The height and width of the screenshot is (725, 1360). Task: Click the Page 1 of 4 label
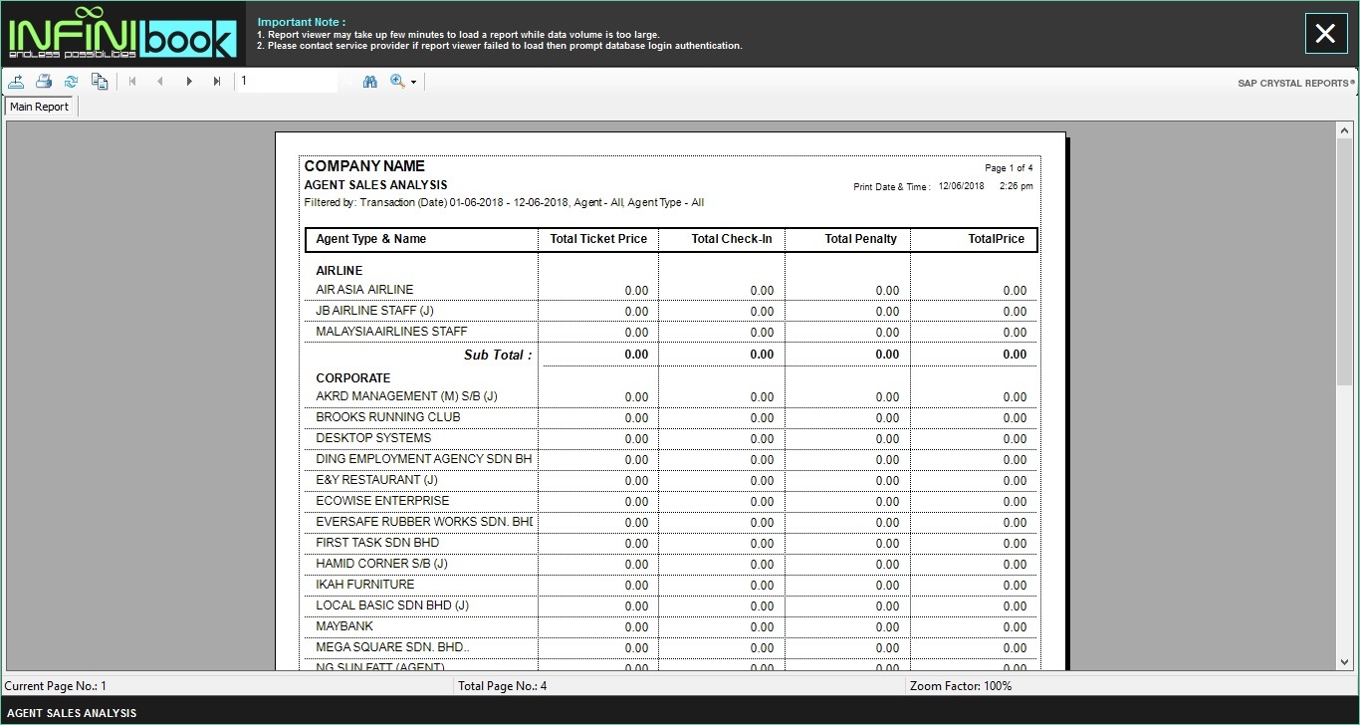pos(1009,168)
